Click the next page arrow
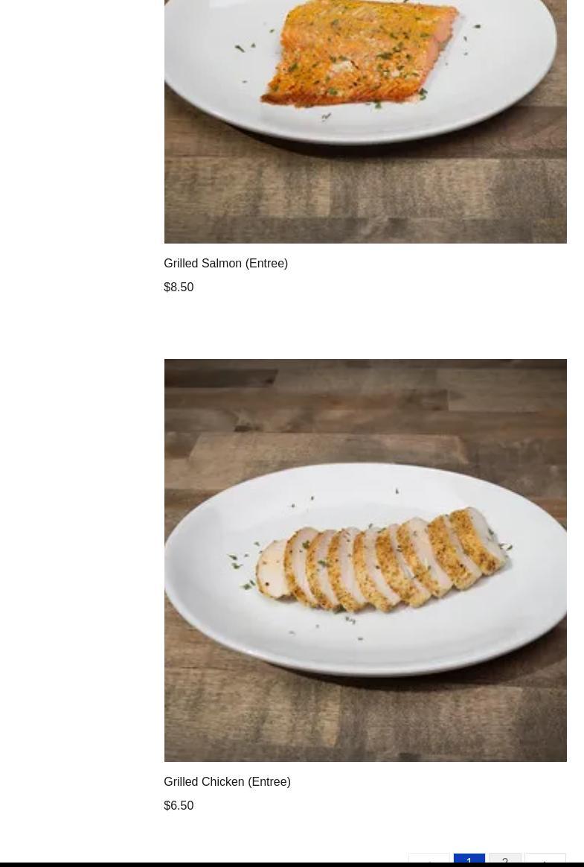584x867 pixels. pos(545,860)
